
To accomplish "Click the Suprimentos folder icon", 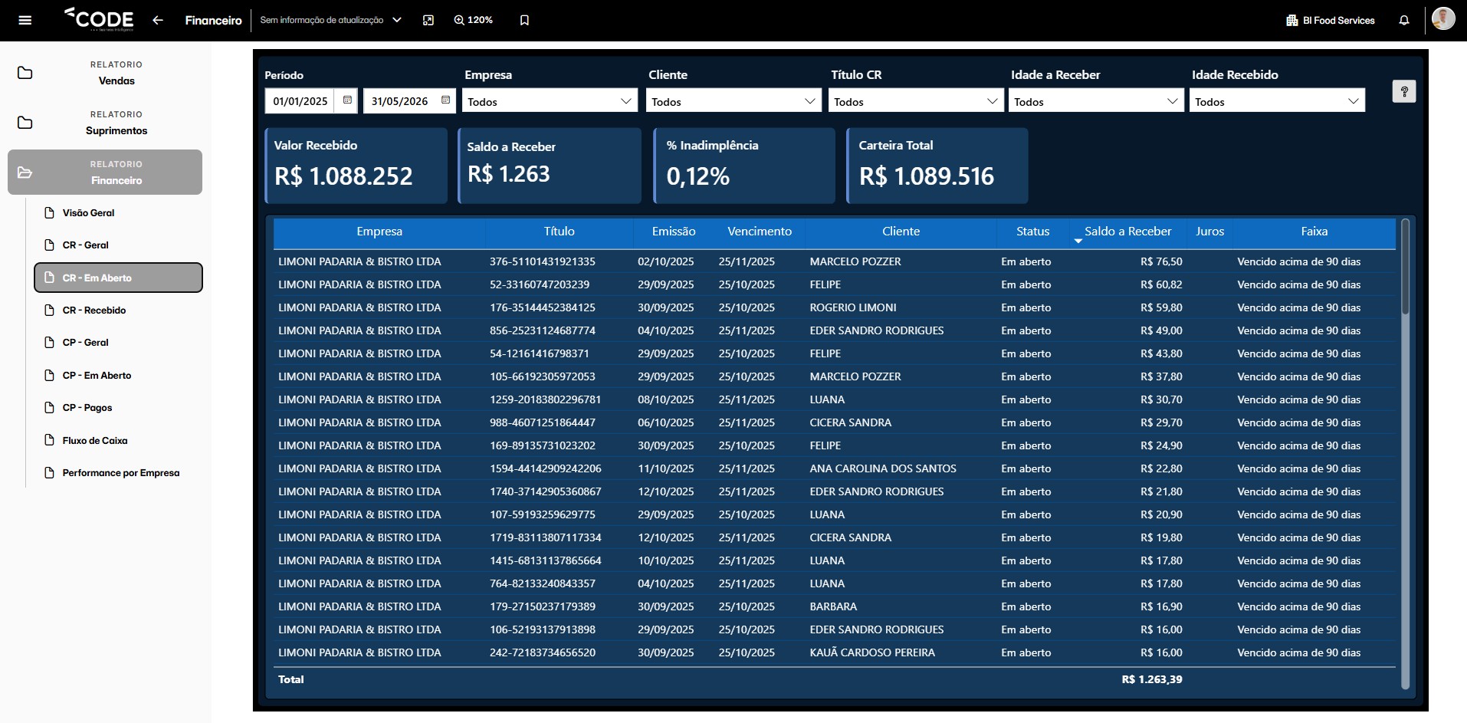I will pos(25,123).
